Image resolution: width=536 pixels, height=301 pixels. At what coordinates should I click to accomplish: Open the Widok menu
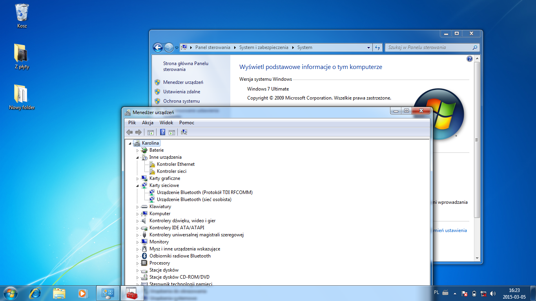(x=166, y=123)
